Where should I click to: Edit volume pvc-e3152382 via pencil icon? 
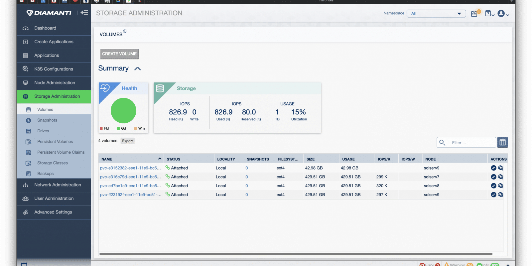tap(494, 168)
